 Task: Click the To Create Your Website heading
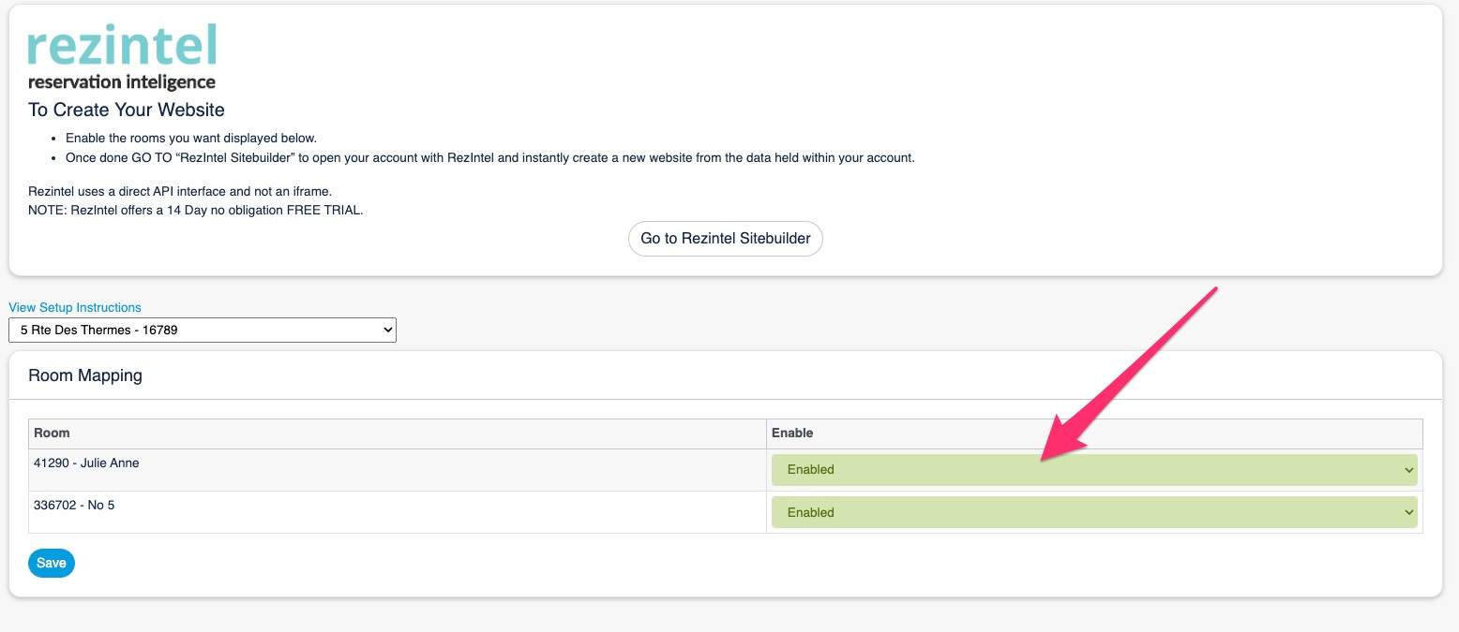[x=127, y=110]
